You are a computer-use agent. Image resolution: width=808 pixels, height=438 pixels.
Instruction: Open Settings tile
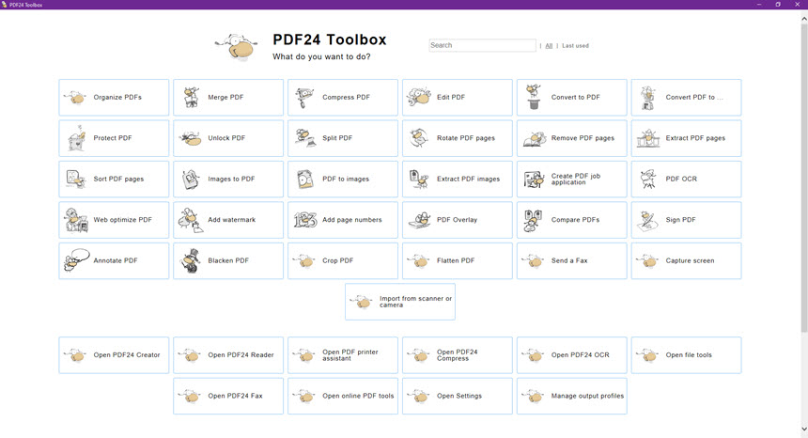pos(457,396)
